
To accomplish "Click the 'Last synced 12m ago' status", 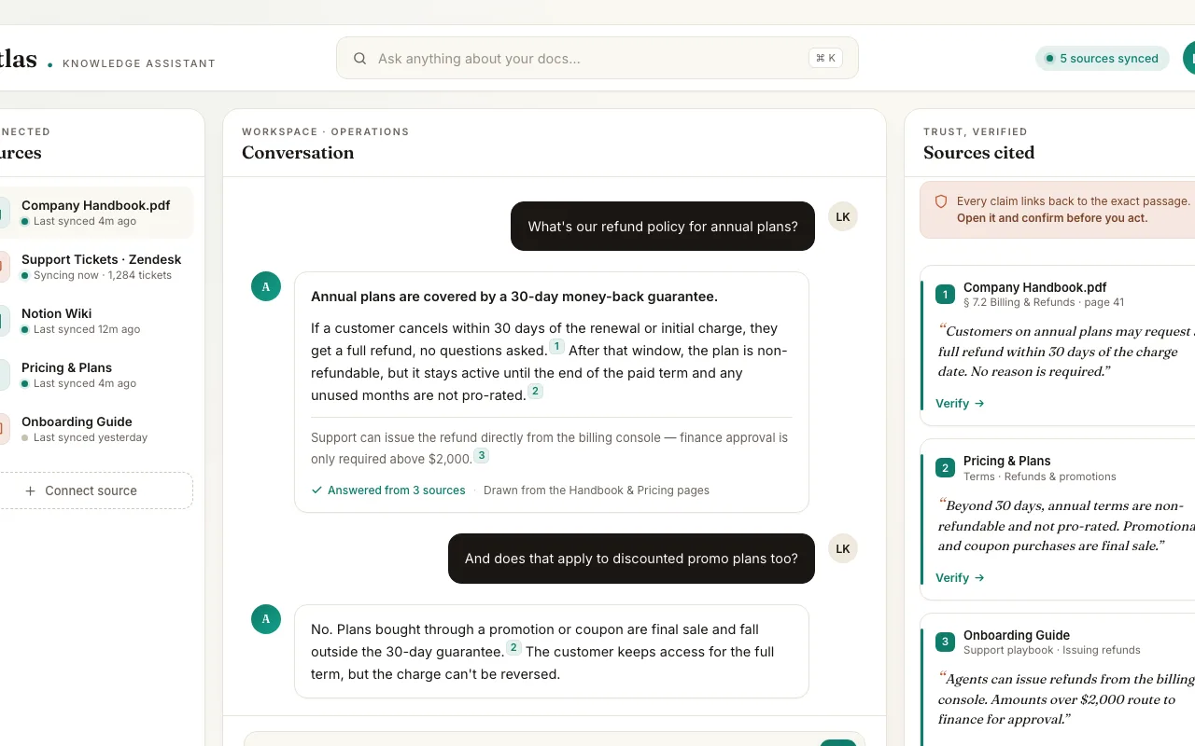I will [x=87, y=329].
